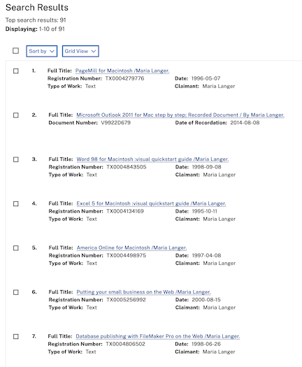Click the date 1998-09-08
Image resolution: width=302 pixels, height=367 pixels.
click(x=206, y=167)
